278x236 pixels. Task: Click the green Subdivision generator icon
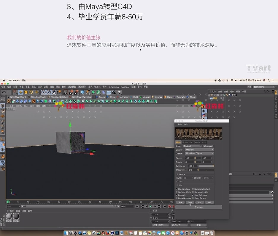[x=93, y=92]
